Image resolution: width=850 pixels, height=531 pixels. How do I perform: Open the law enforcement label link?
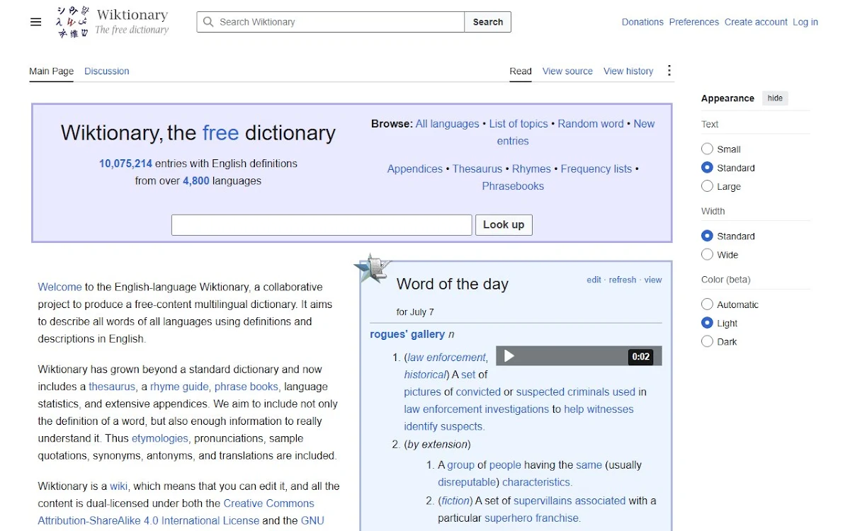click(x=446, y=358)
